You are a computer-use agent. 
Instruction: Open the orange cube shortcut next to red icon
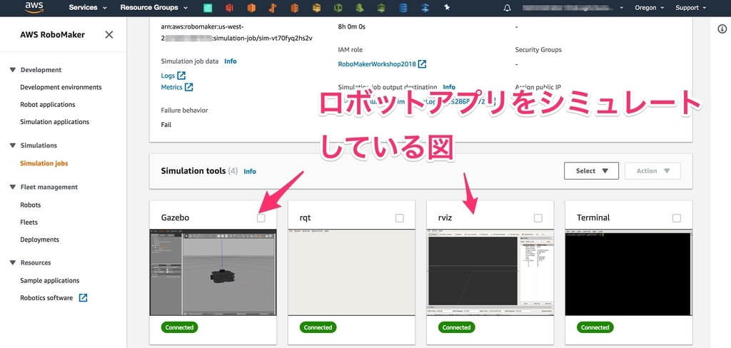pos(251,7)
